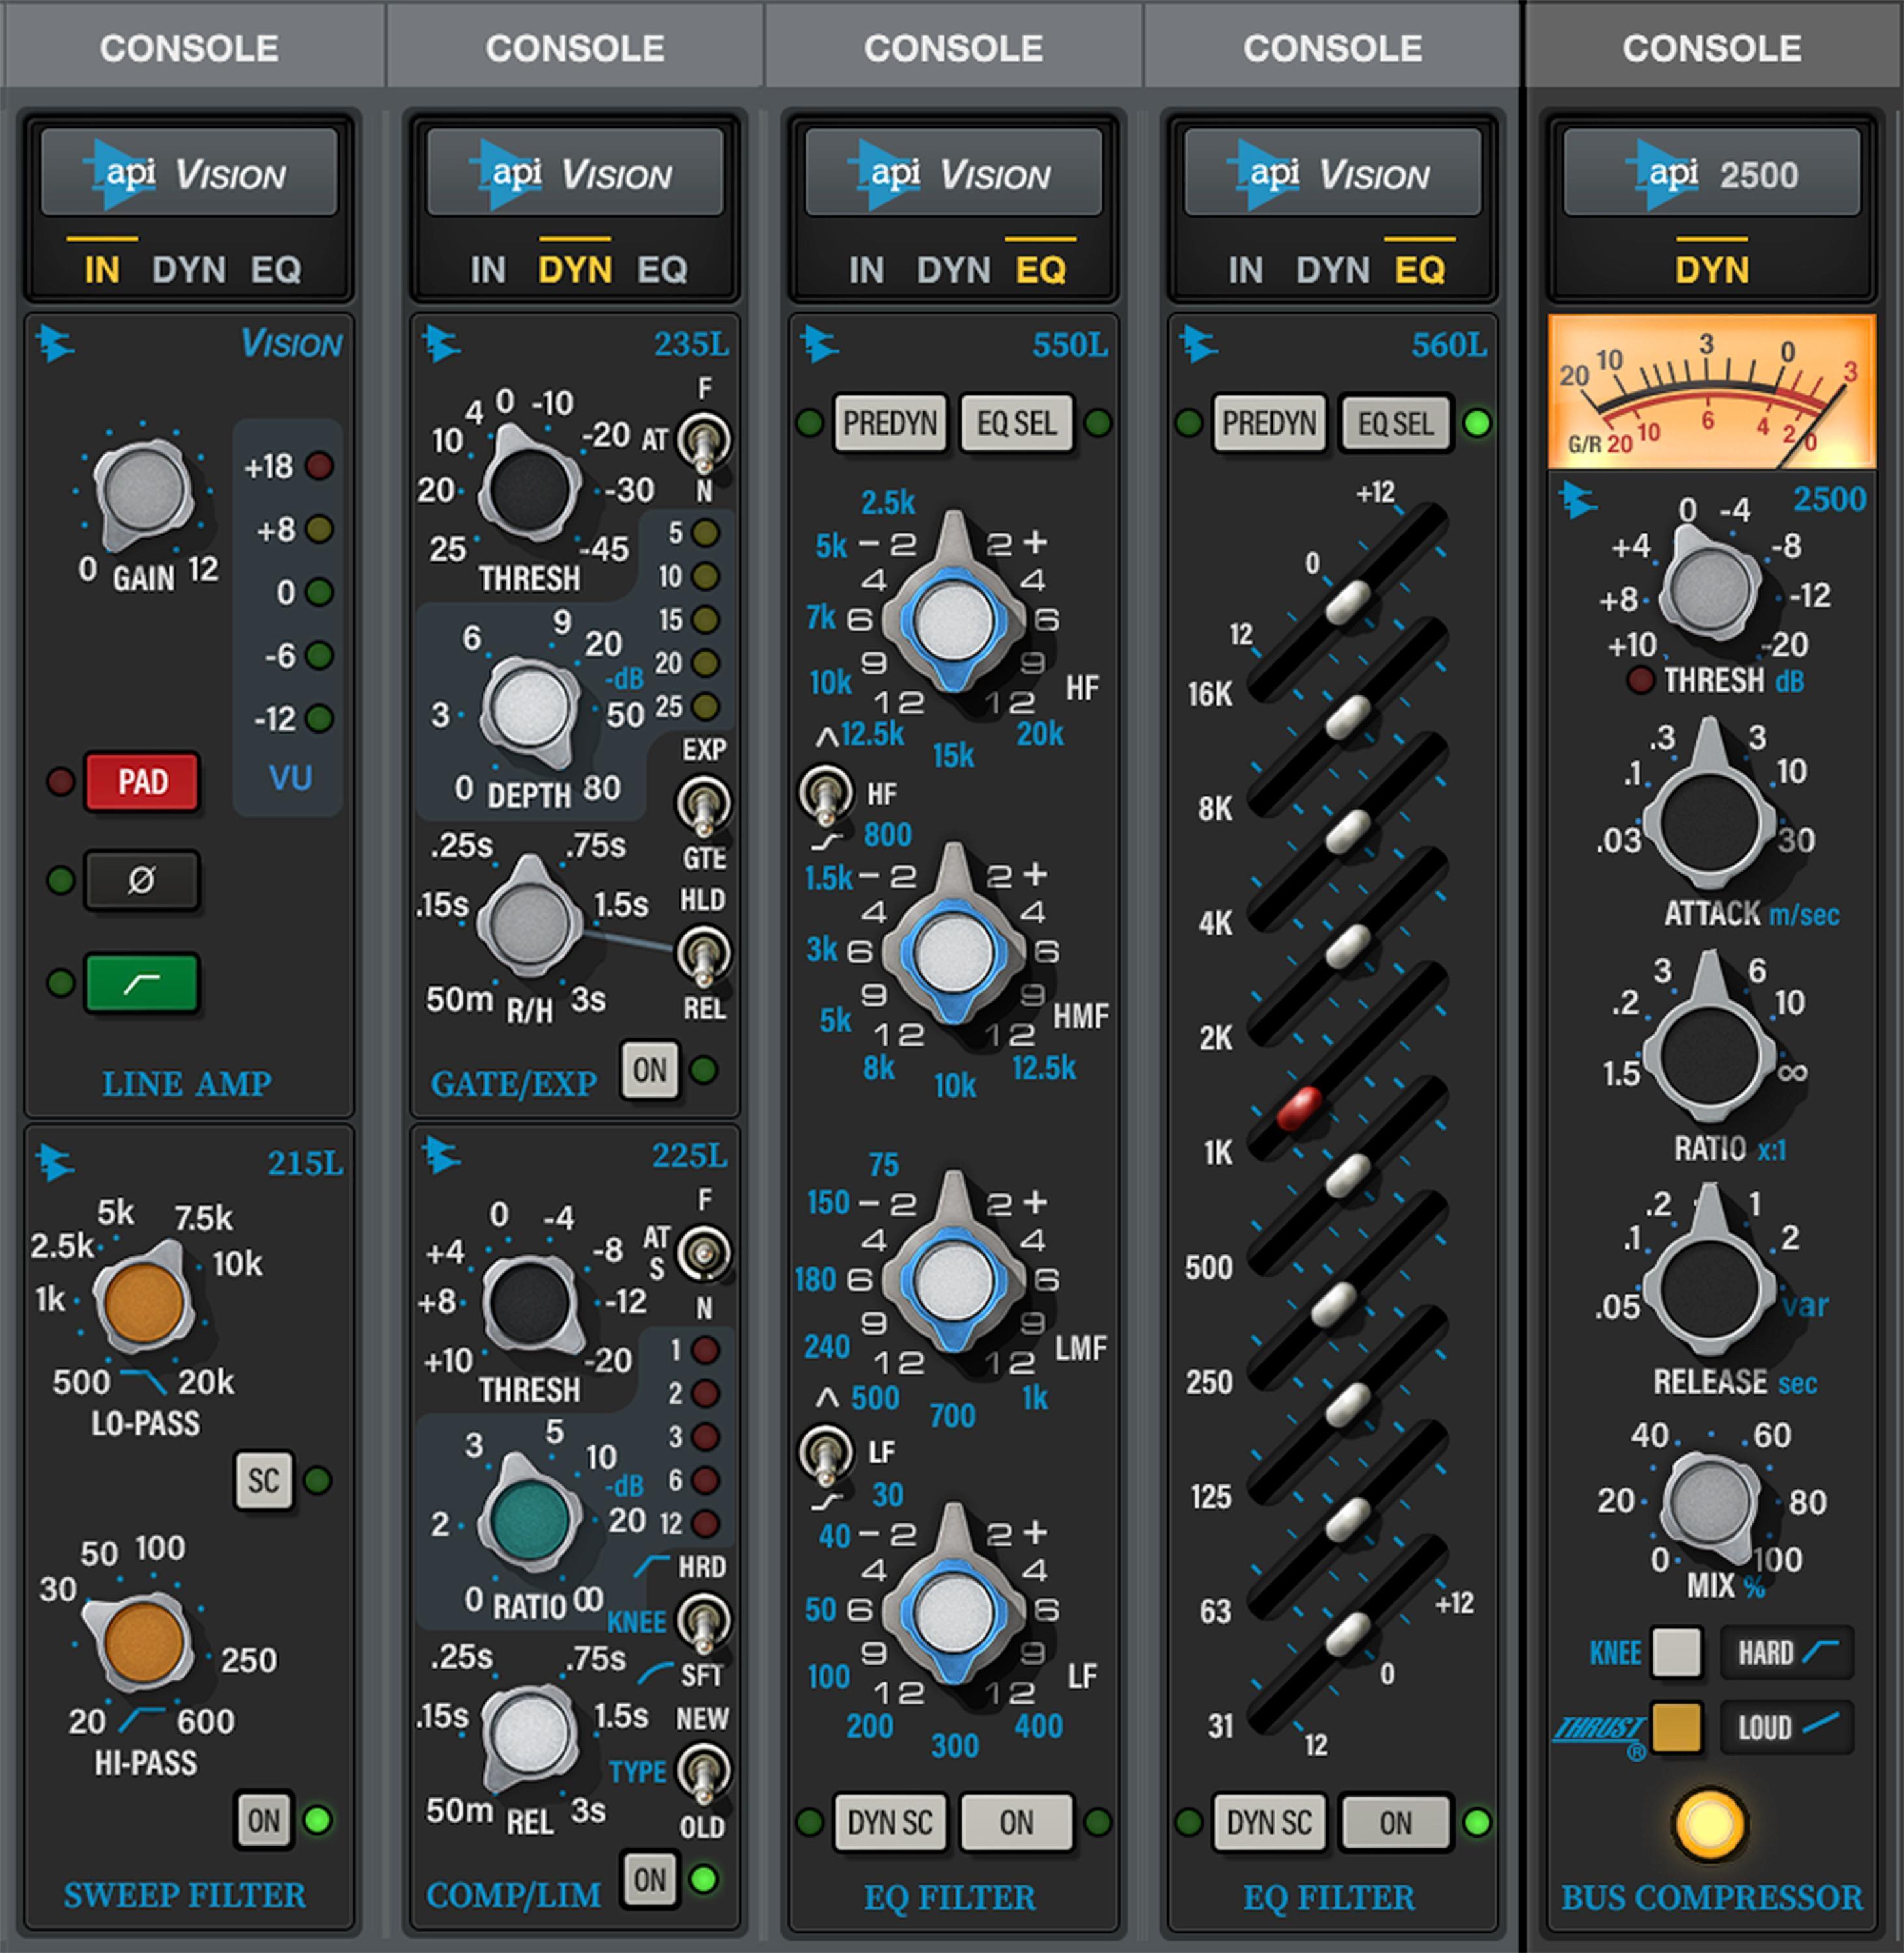Enable the green high-pass filter icon on Line Amp
This screenshot has width=1904, height=1953.
click(x=141, y=982)
